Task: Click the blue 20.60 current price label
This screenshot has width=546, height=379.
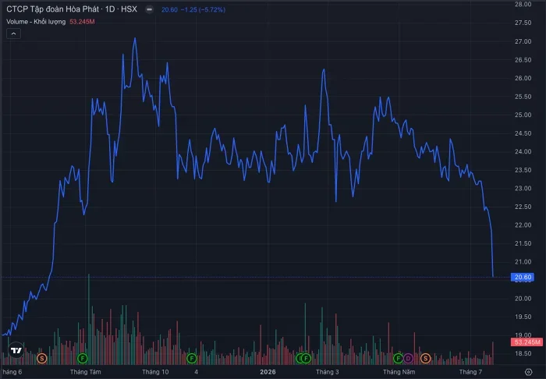Action: (523, 277)
